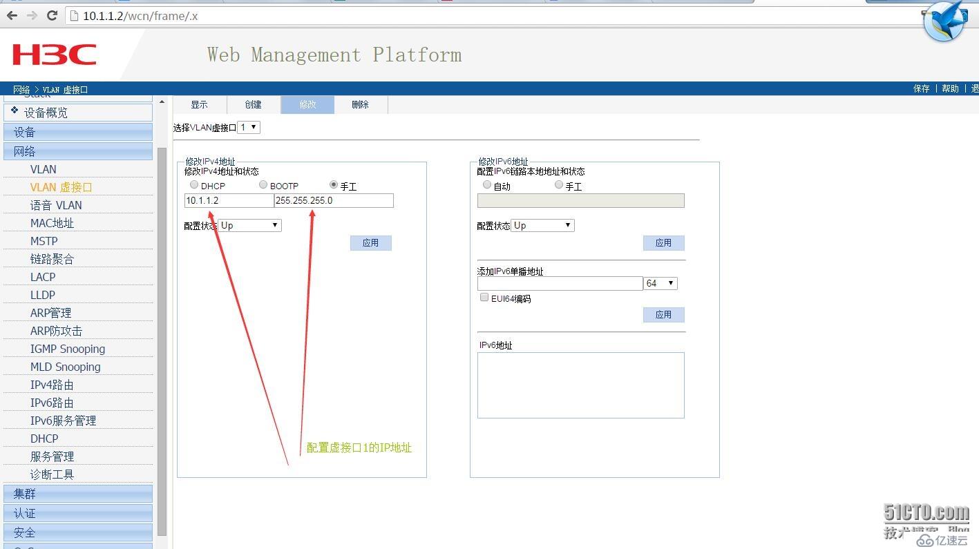Switch to the 创建 tab
Viewport: 979px width, 549px height.
point(254,105)
